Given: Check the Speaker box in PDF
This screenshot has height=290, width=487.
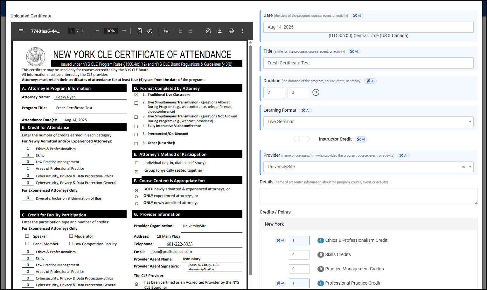Looking at the screenshot, I should 27,236.
